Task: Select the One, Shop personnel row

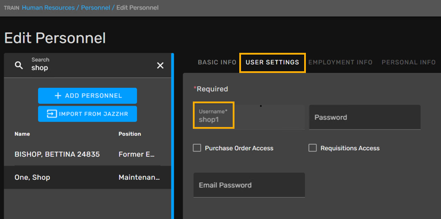Action: 87,177
